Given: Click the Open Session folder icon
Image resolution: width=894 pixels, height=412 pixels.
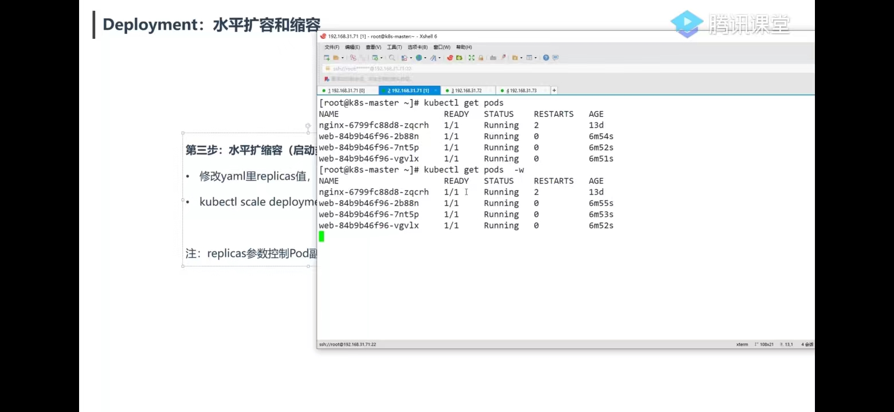Looking at the screenshot, I should pyautogui.click(x=336, y=58).
